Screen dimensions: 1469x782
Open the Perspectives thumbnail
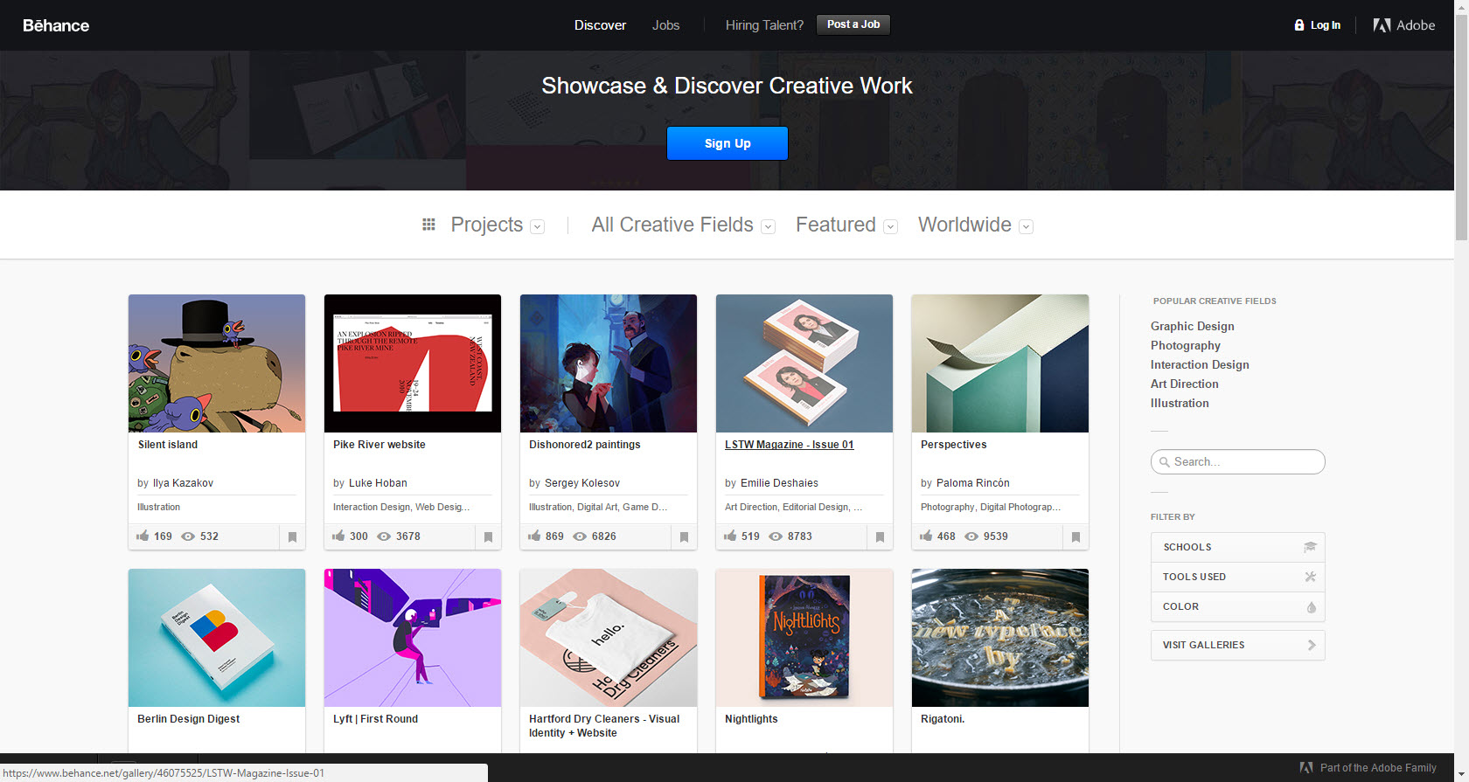coord(1000,363)
